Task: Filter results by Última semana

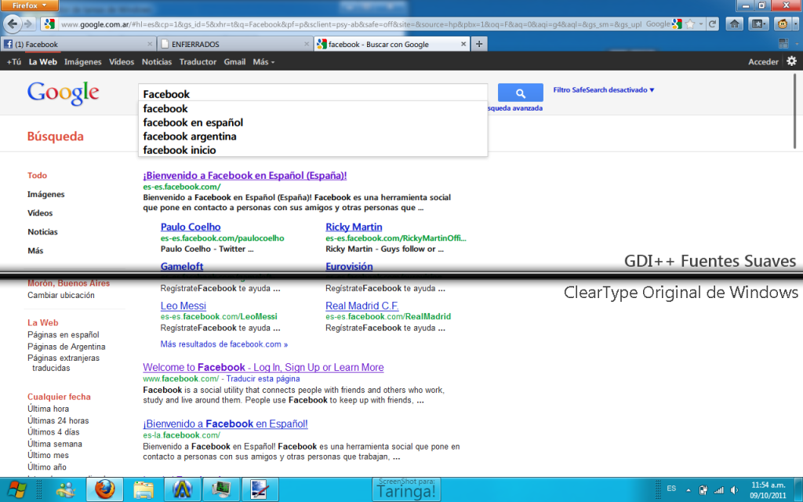Action: pos(54,444)
